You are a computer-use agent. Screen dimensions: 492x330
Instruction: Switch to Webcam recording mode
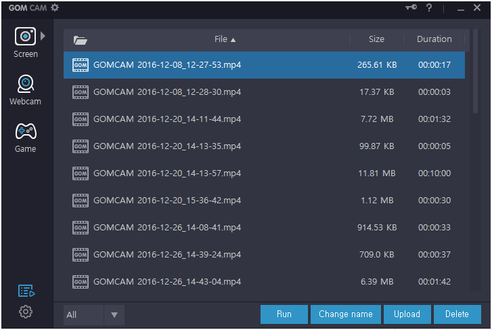25,84
